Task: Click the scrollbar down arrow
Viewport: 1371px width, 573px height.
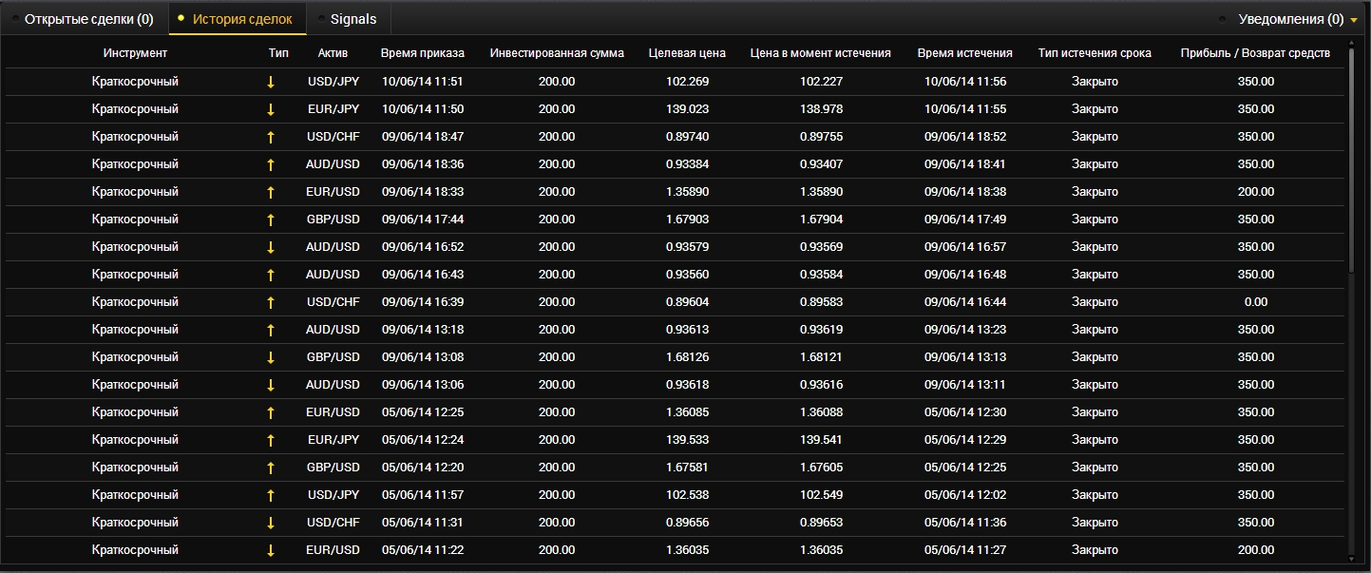Action: coord(1352,559)
